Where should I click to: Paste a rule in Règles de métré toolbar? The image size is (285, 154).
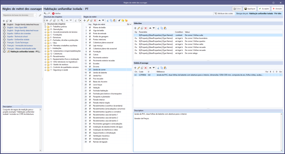(115, 20)
